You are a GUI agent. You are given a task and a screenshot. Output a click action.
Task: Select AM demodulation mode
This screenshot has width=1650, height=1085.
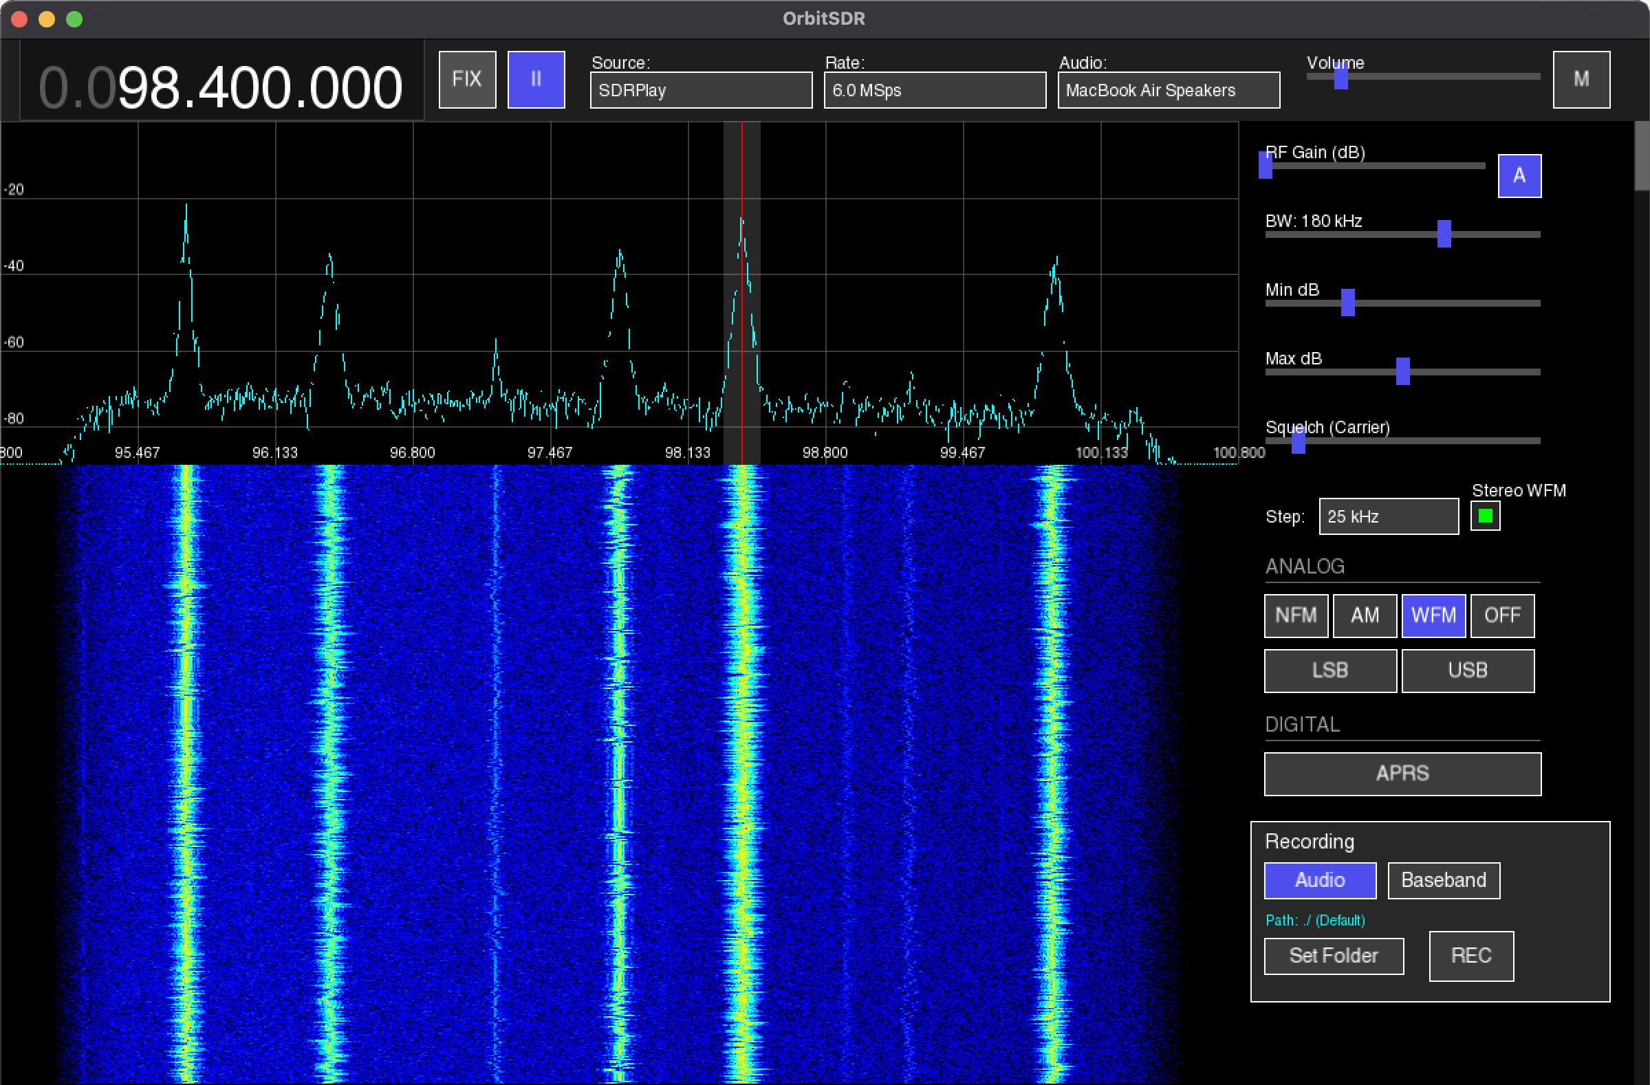1365,615
